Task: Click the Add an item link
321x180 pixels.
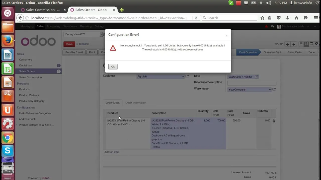Action: coord(112,152)
